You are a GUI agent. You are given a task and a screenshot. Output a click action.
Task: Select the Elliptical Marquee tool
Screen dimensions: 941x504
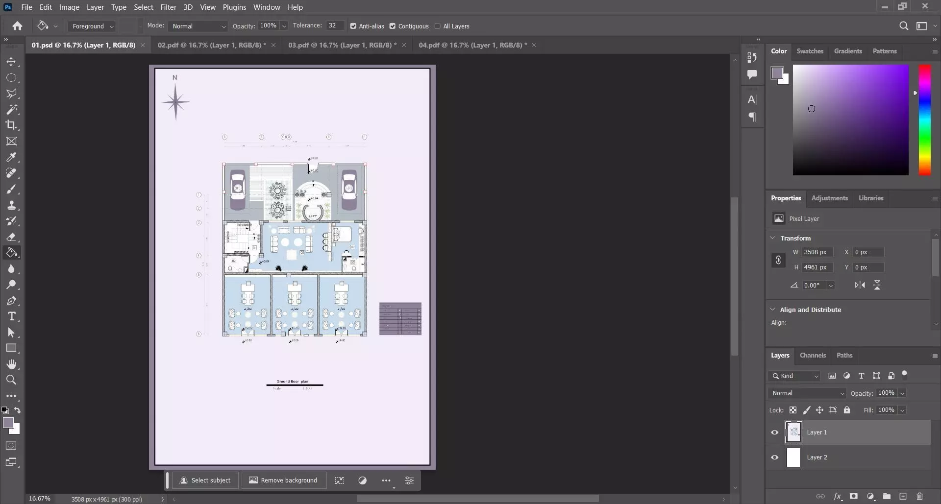click(11, 78)
